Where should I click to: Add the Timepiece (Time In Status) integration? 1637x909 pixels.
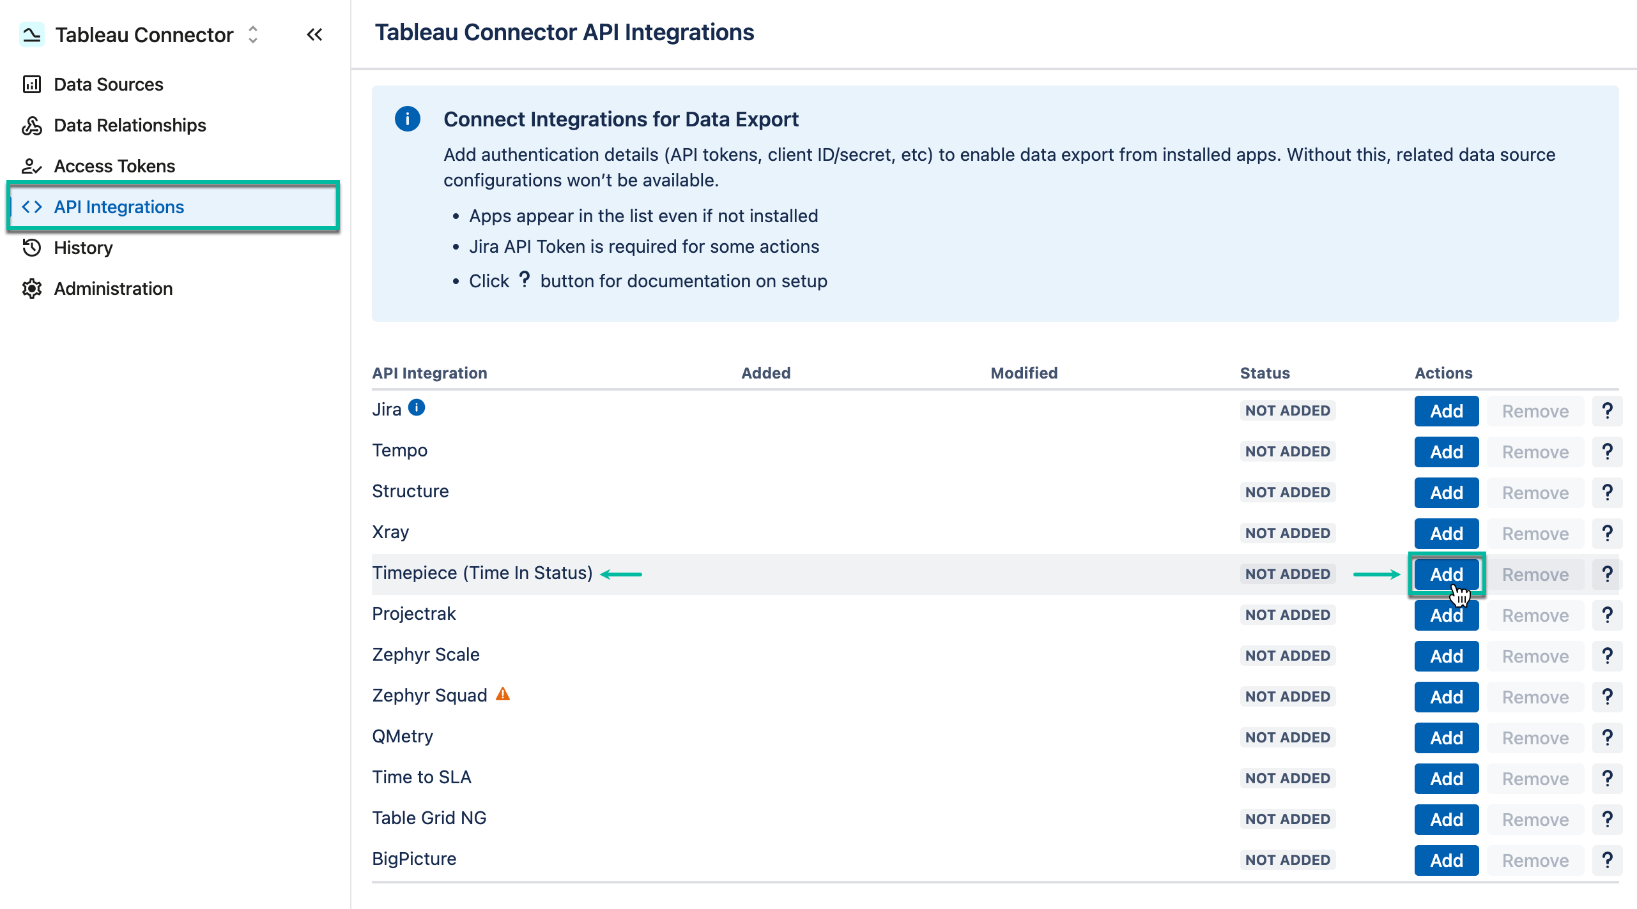pos(1446,574)
